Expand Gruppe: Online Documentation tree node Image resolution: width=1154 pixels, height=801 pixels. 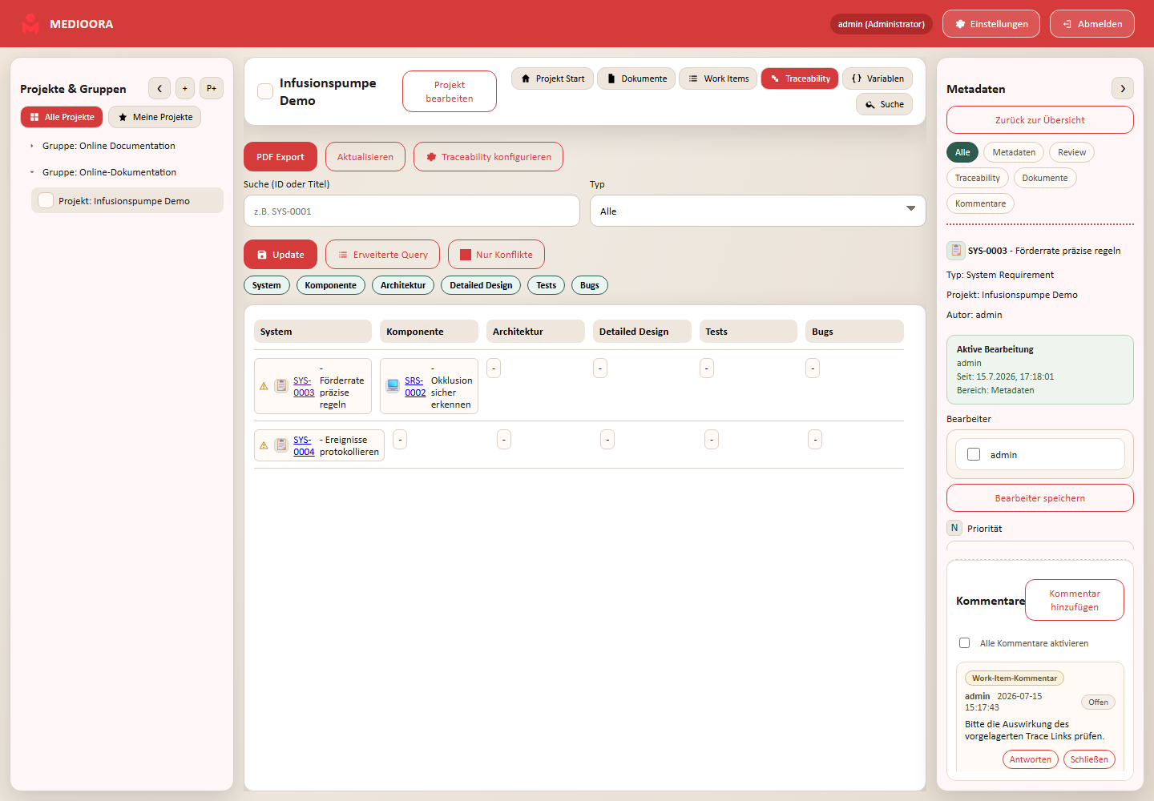click(x=32, y=146)
